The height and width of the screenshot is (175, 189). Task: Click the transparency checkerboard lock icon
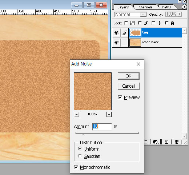[x=132, y=23]
